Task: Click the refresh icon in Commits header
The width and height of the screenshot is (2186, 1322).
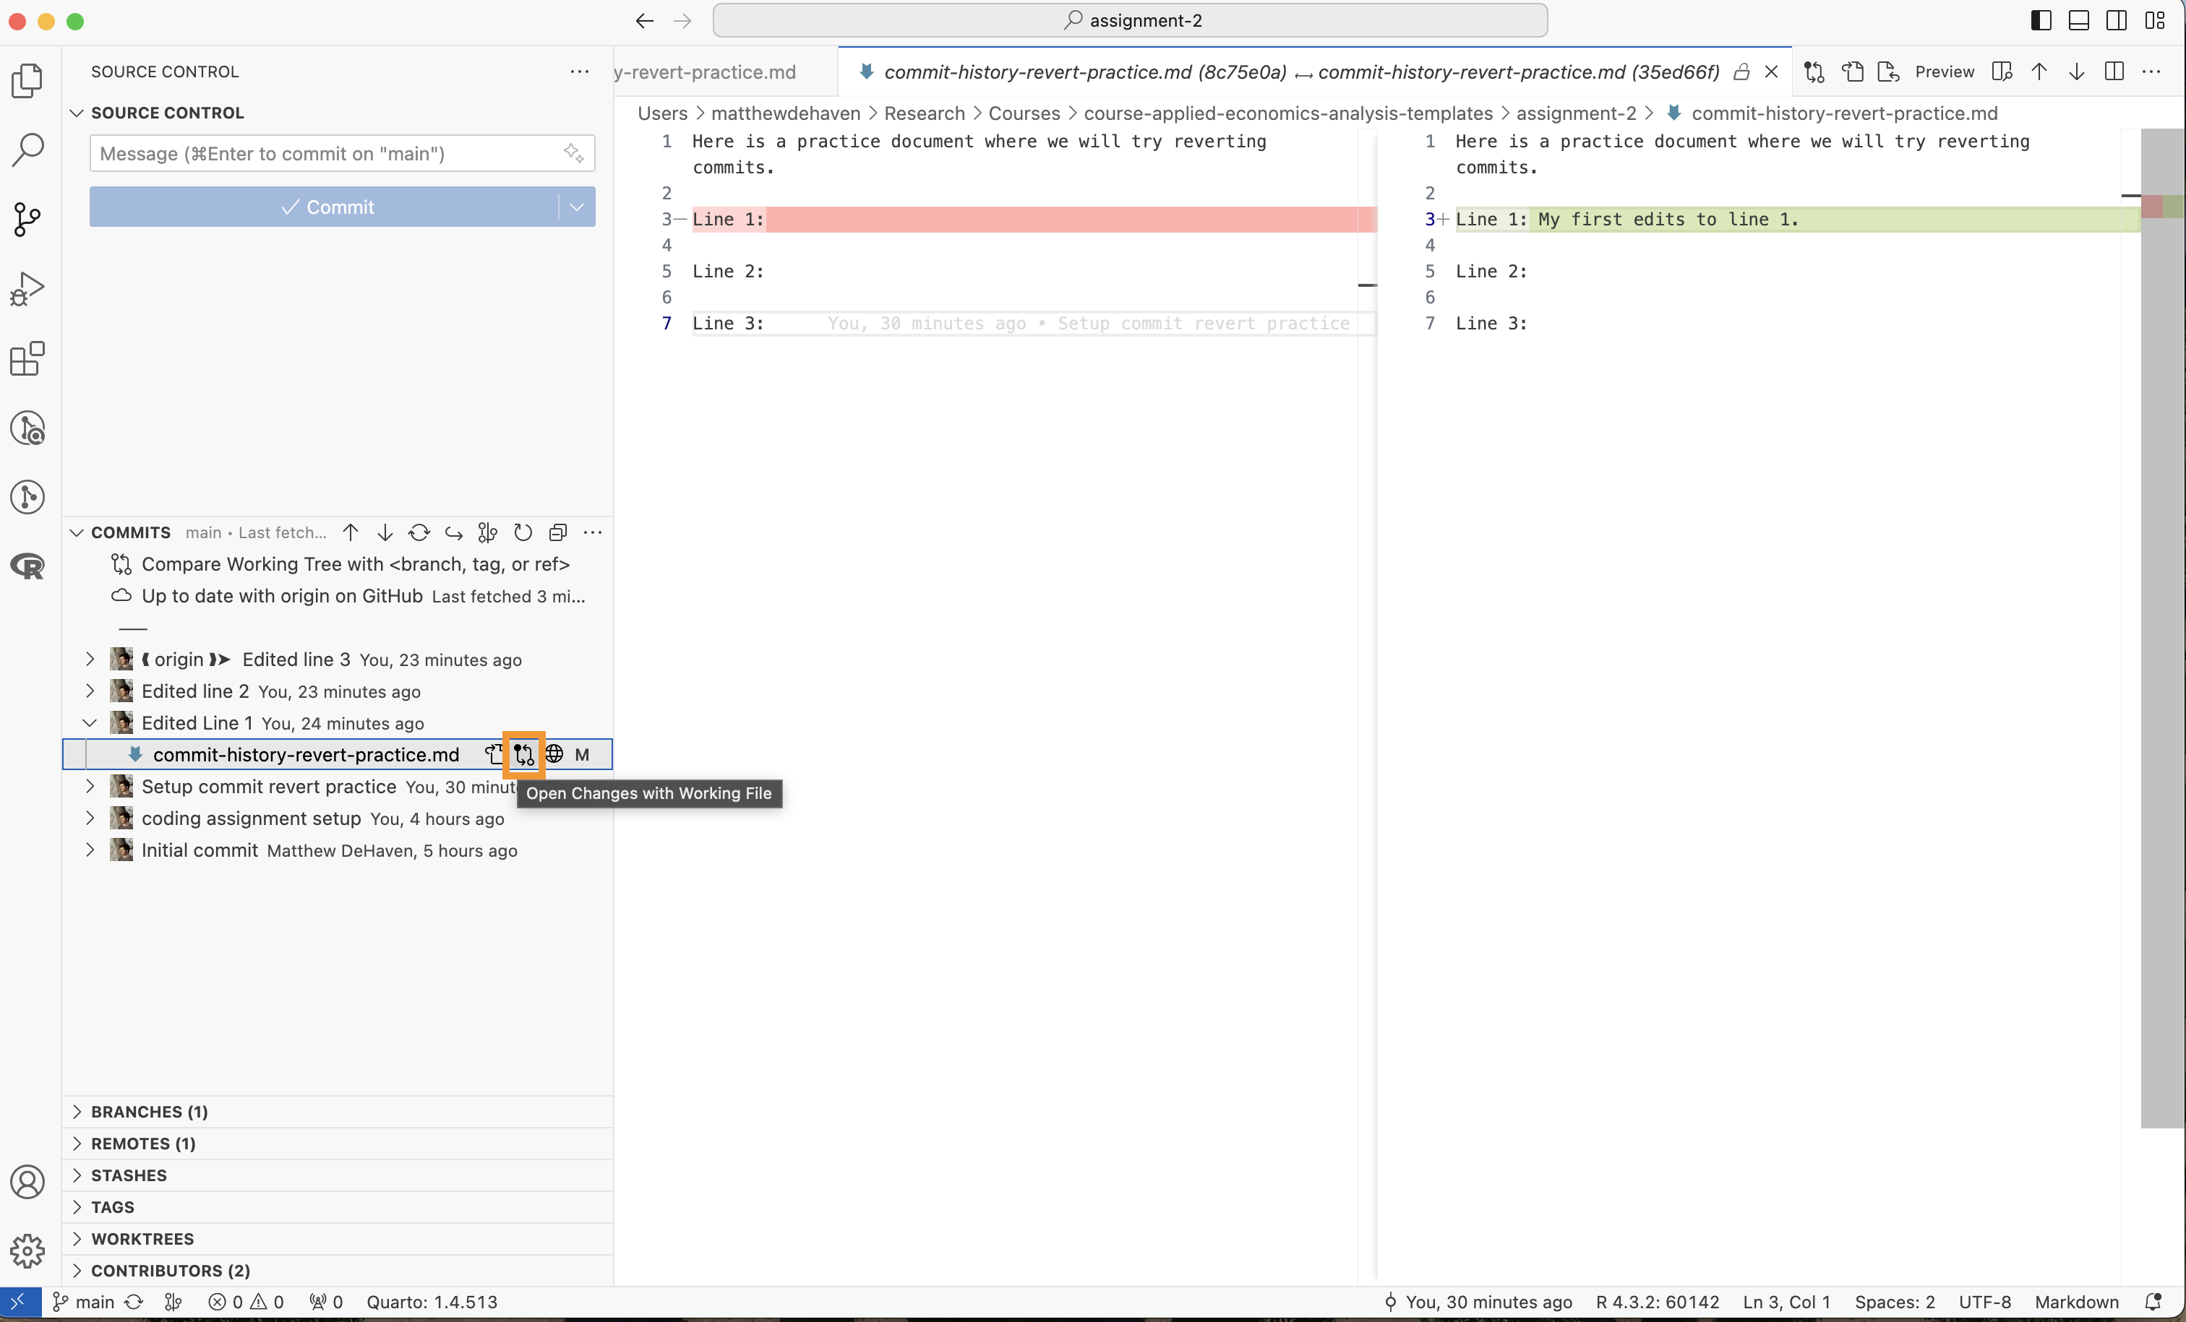Action: coord(523,532)
